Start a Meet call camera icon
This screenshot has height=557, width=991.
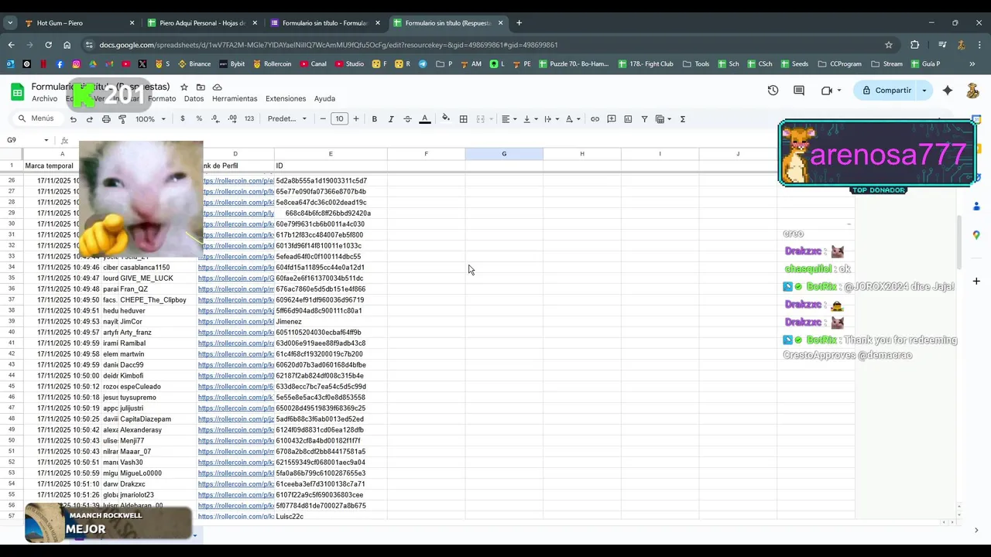pyautogui.click(x=826, y=91)
